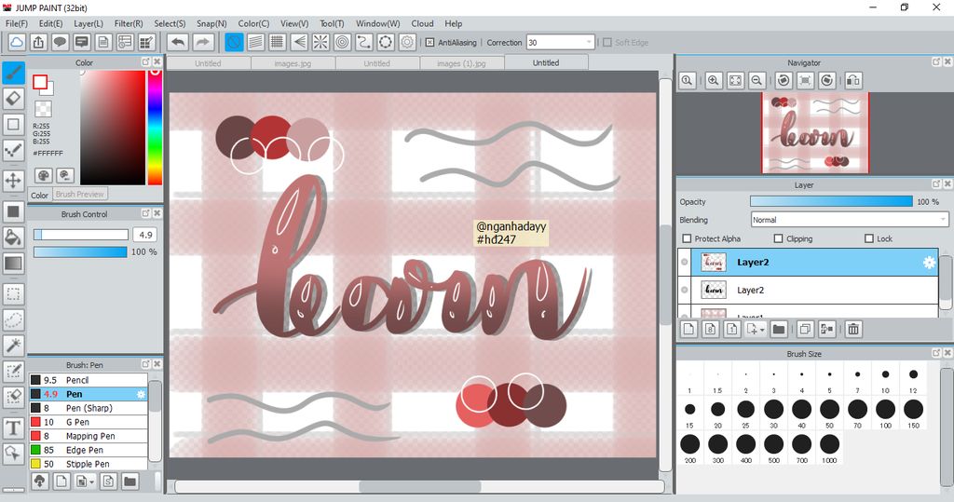Image resolution: width=954 pixels, height=502 pixels.
Task: Open the Correction value dropdown
Action: [x=589, y=43]
